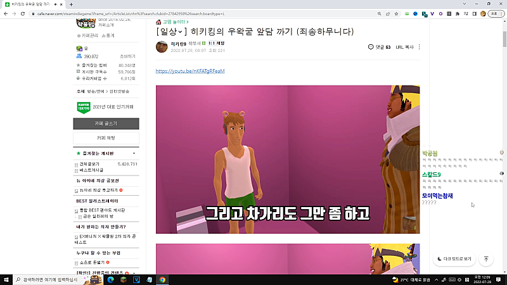Open the post more-options three dots menu
Viewport: 507px width, 285px height.
tap(420, 47)
